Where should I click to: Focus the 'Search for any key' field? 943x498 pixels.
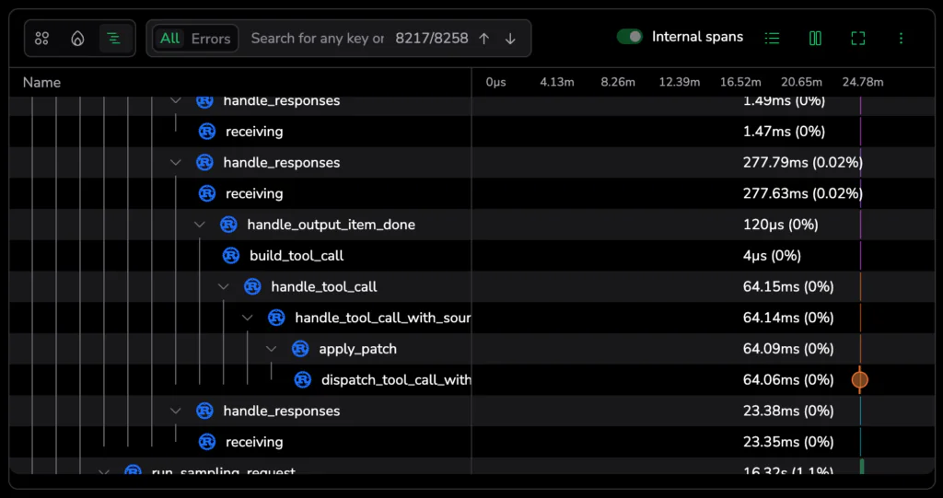pyautogui.click(x=317, y=39)
